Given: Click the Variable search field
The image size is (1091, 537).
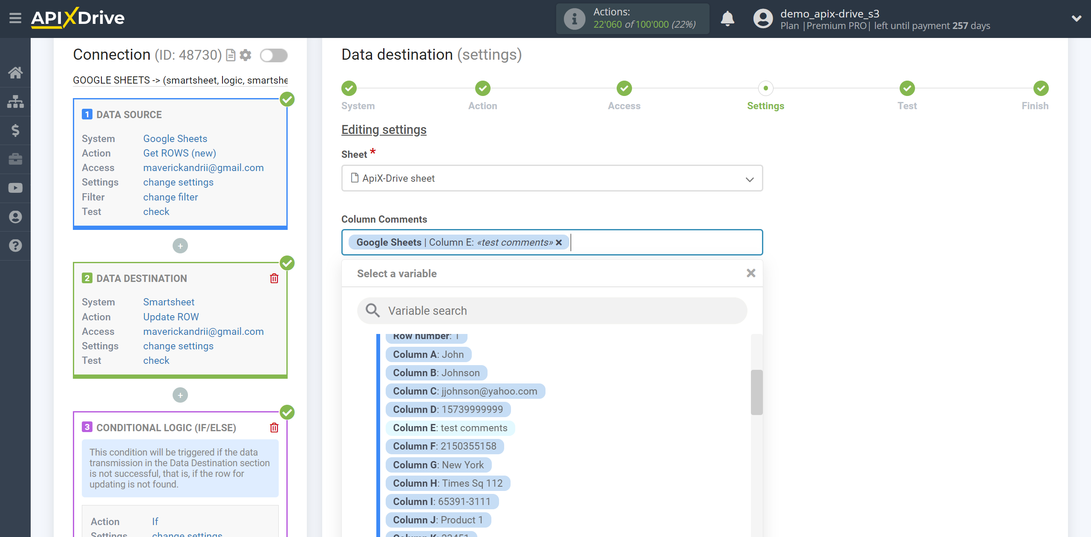Looking at the screenshot, I should click(x=552, y=311).
